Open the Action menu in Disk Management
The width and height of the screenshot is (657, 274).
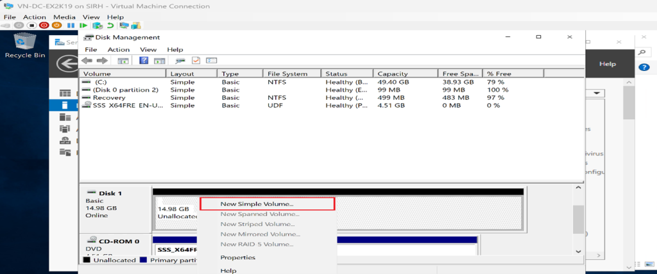(x=119, y=49)
